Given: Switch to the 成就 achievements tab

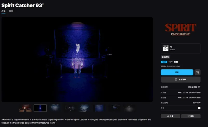Looking at the screenshot, I should [x=11, y=11].
